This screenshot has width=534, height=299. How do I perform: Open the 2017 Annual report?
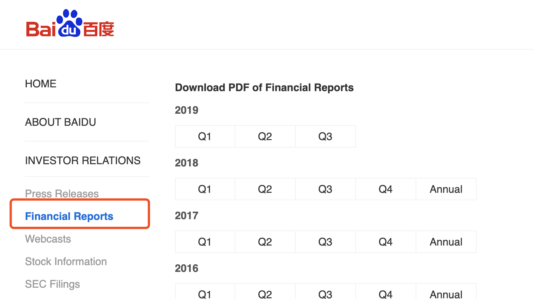[x=446, y=242]
